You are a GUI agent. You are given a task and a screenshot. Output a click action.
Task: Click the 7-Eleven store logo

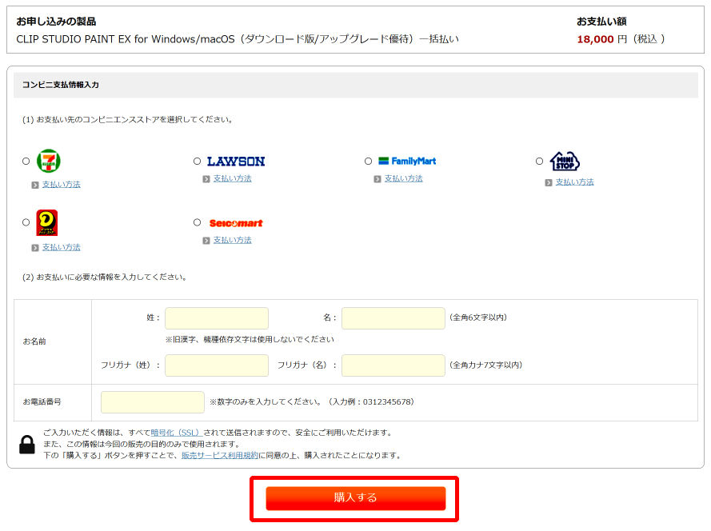49,161
